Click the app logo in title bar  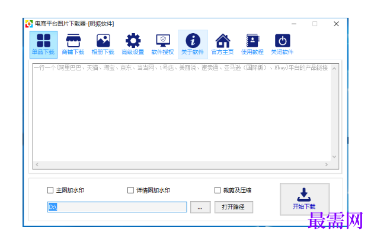(29, 24)
